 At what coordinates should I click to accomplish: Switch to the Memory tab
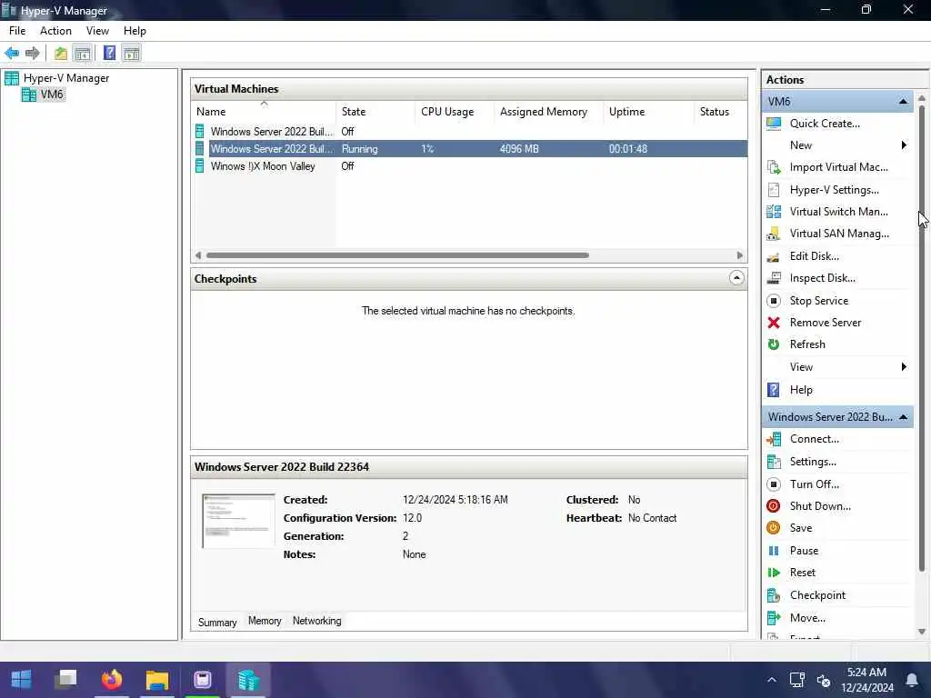pyautogui.click(x=265, y=621)
